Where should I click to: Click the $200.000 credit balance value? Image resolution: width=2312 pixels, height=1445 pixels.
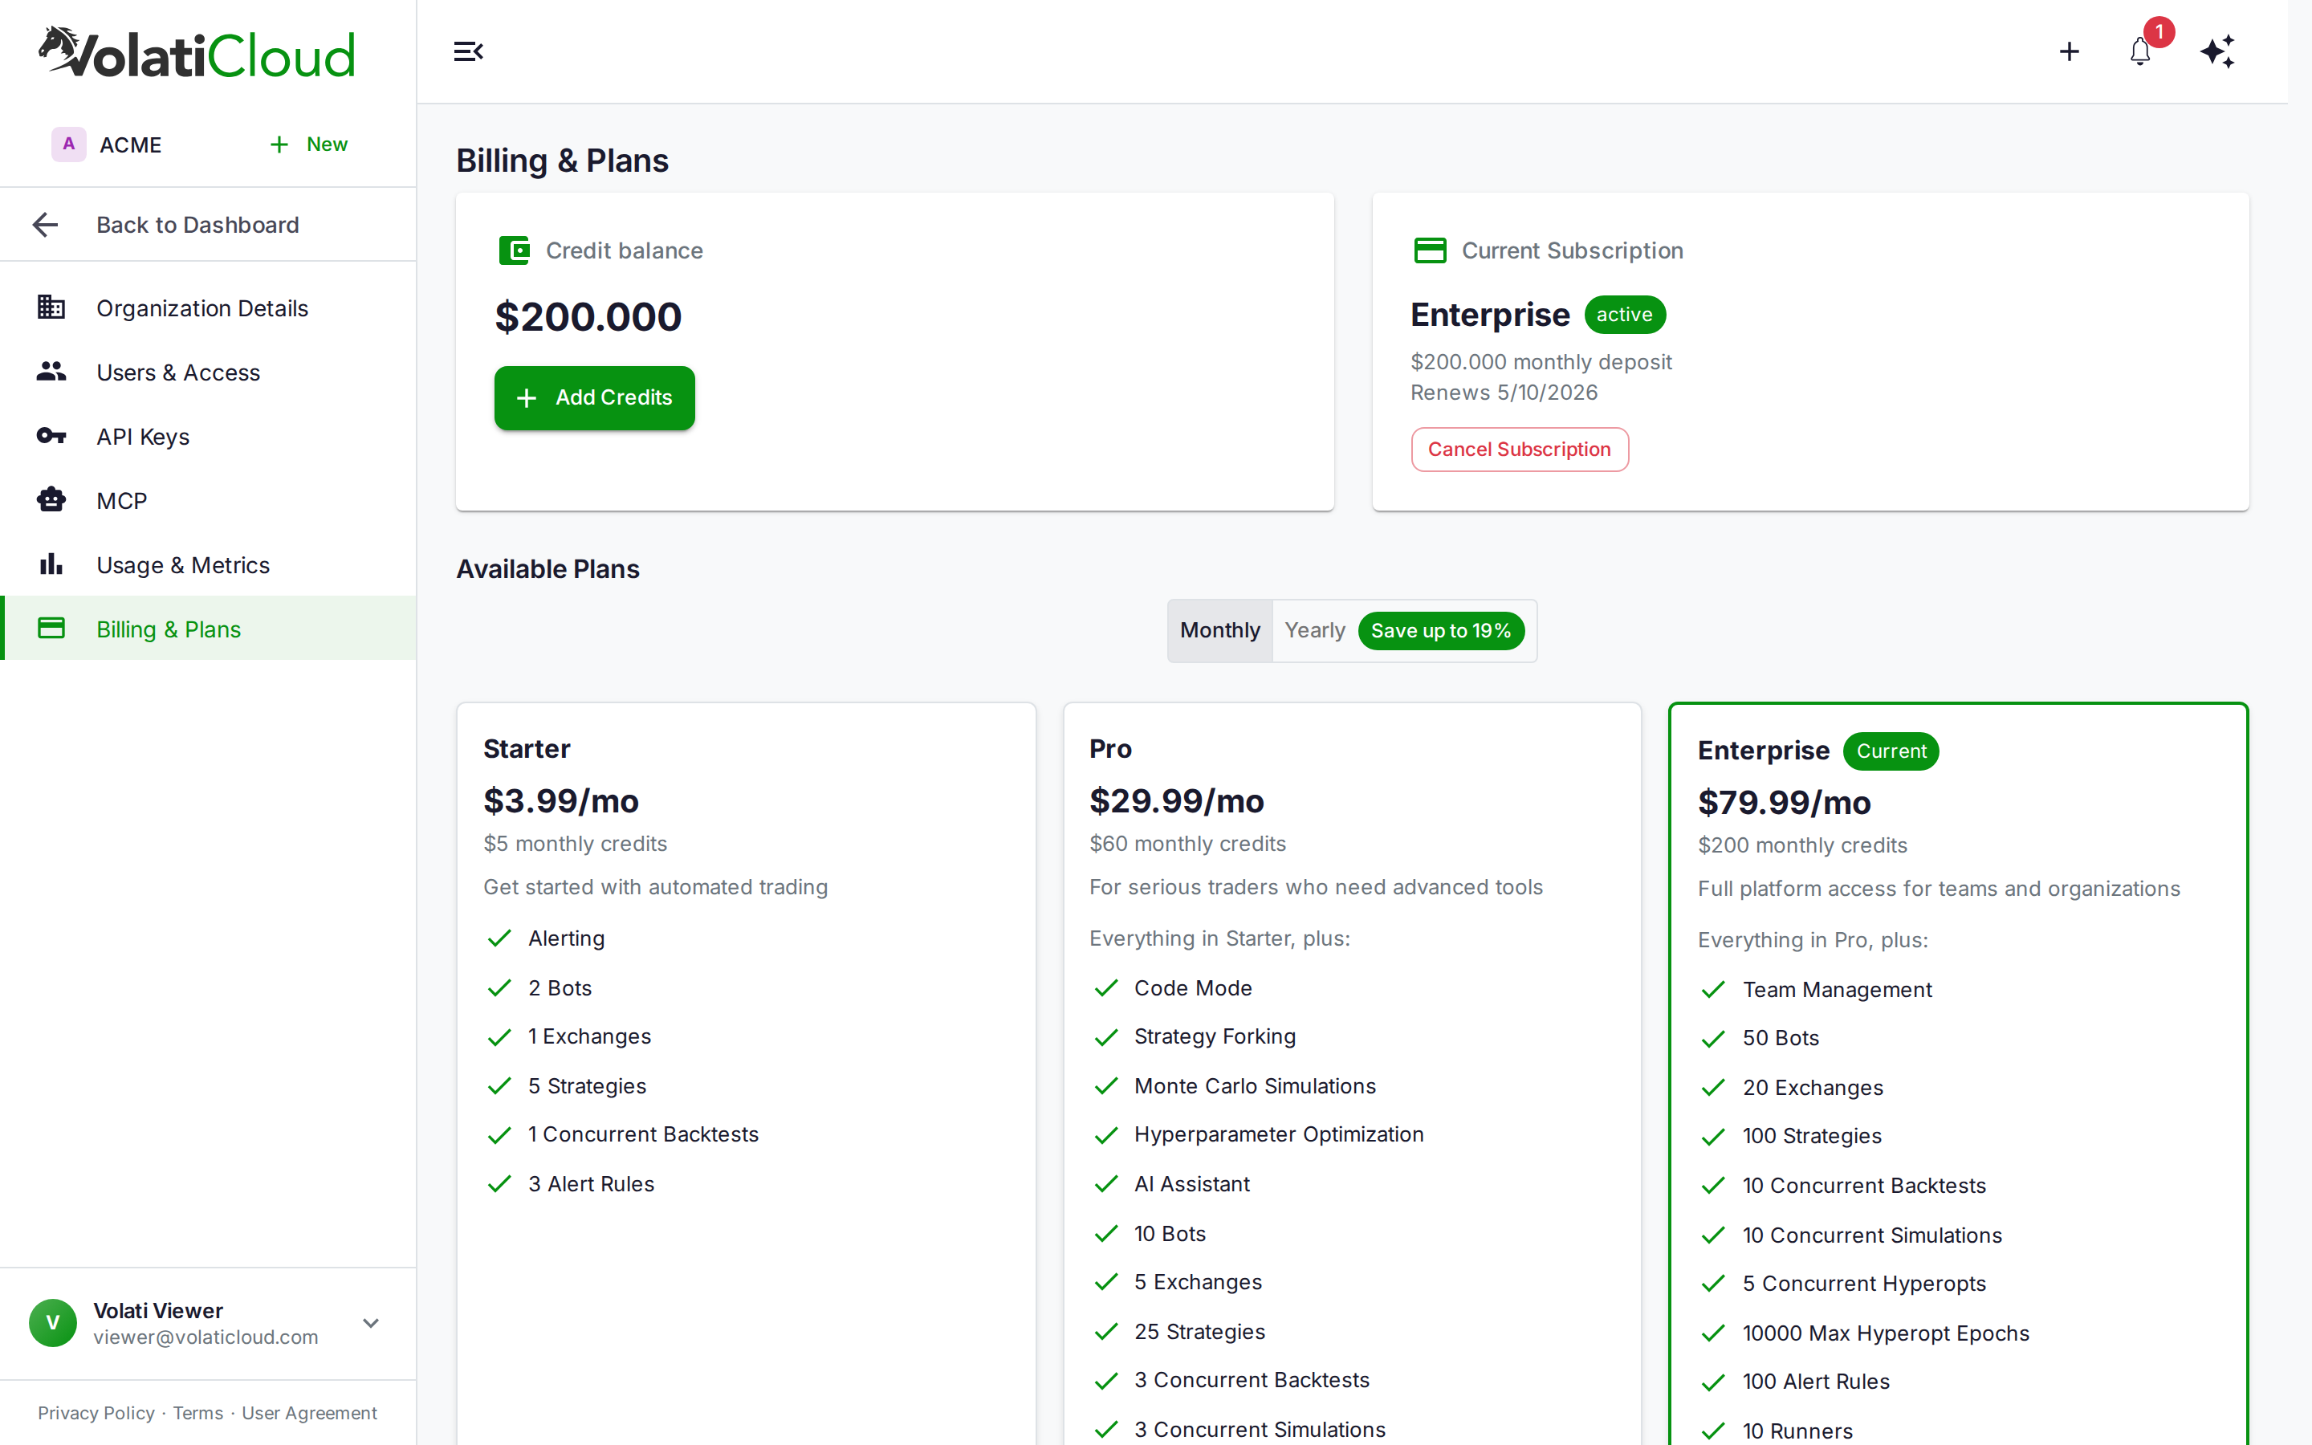(x=588, y=316)
